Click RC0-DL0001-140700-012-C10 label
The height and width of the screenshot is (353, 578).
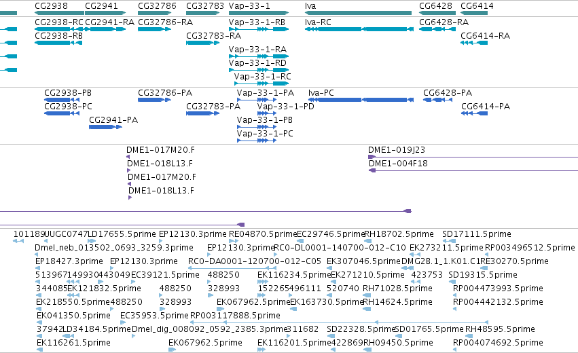click(x=340, y=248)
